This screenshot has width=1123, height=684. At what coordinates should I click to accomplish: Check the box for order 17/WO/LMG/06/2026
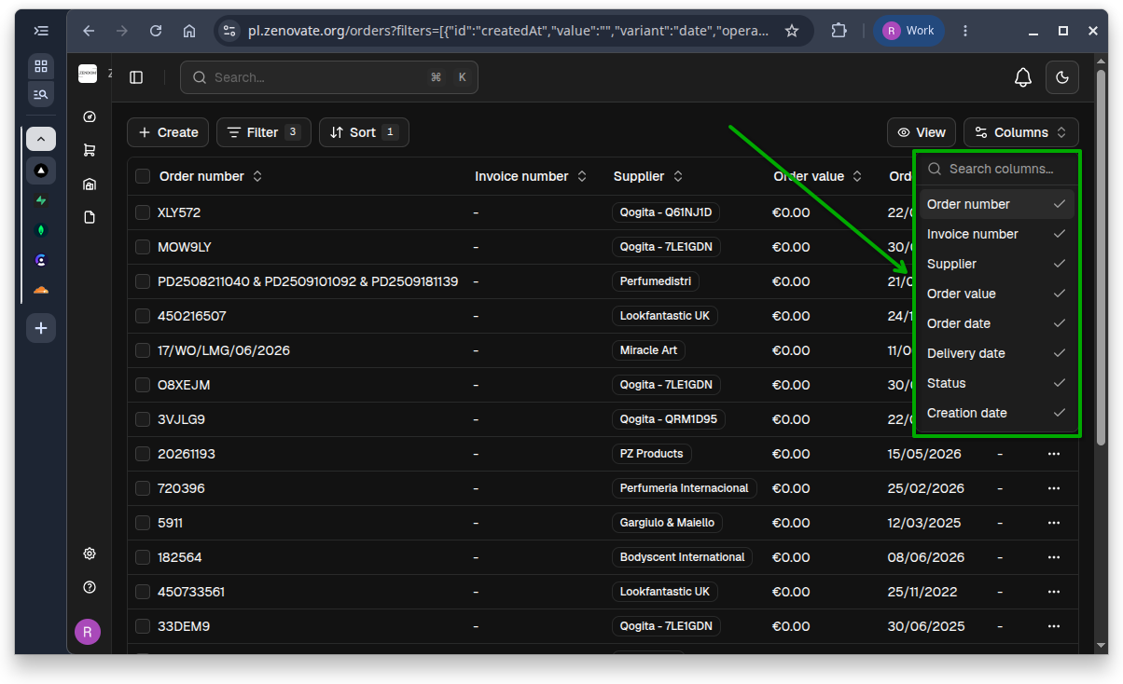pos(143,350)
